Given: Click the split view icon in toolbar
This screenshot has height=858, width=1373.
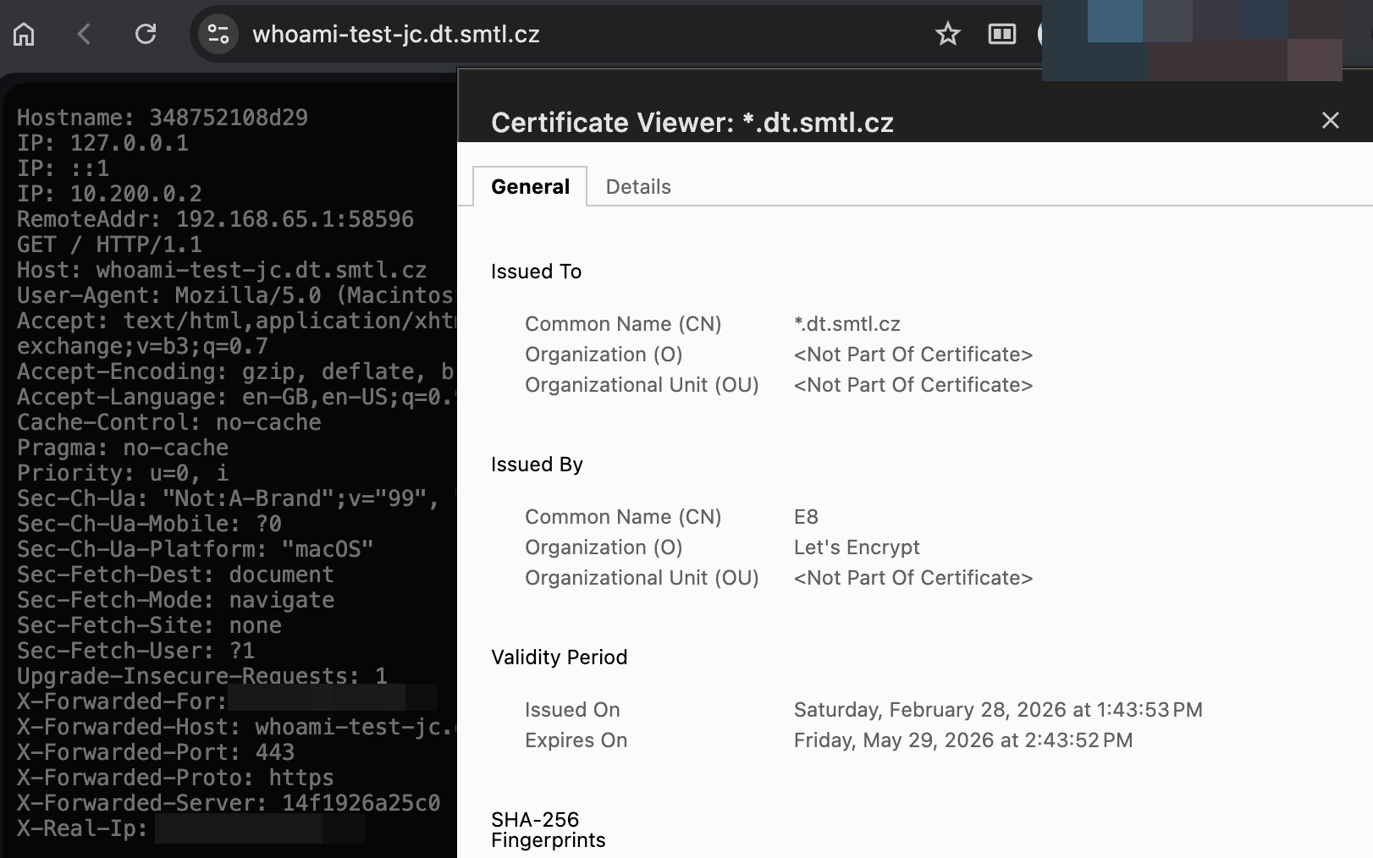Looking at the screenshot, I should [x=1001, y=34].
